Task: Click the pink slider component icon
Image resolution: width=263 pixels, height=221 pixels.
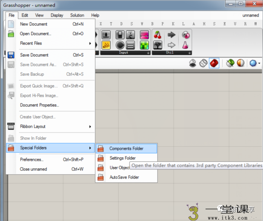Action: point(145,35)
